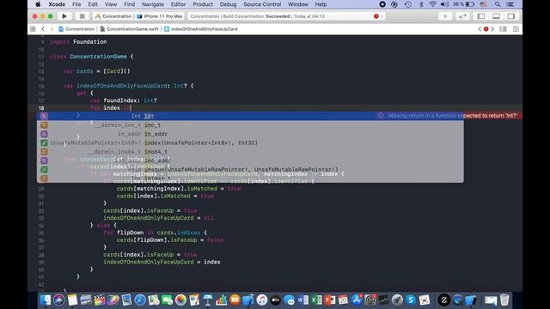The height and width of the screenshot is (309, 550).
Task: Run the Concentration build with Play
Action: [64, 16]
